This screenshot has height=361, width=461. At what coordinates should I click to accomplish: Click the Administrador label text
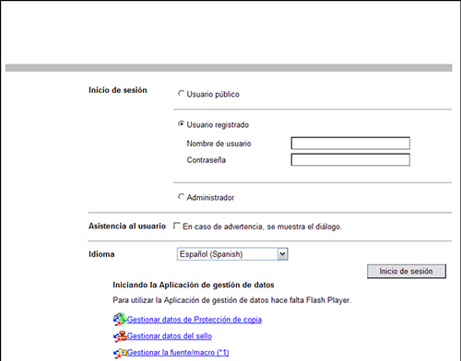tap(210, 198)
